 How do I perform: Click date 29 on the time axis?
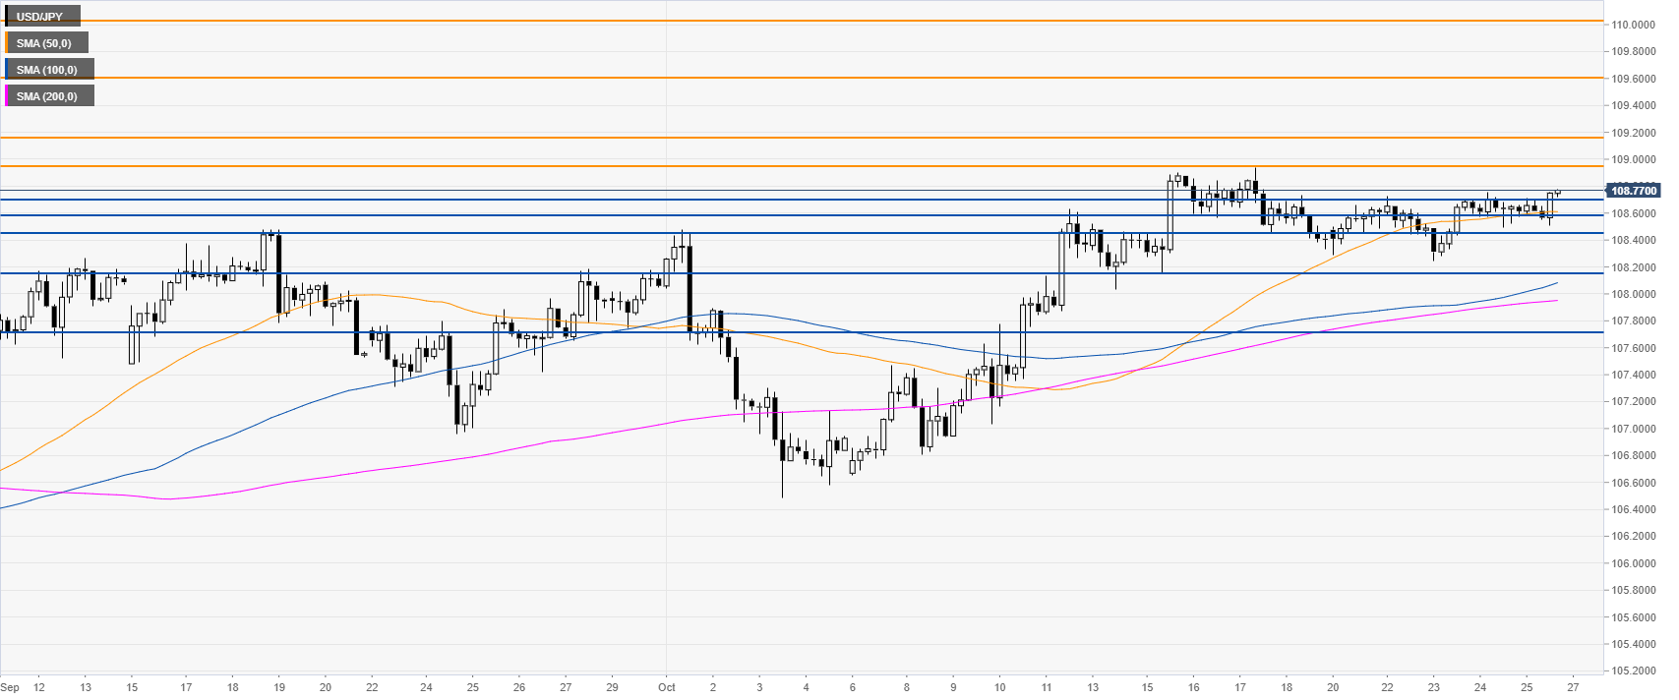612,687
